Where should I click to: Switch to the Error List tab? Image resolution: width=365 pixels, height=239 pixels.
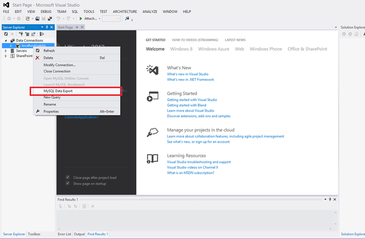pos(64,234)
